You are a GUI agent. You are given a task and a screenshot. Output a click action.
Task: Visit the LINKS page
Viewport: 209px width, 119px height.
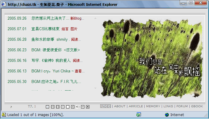(168, 106)
